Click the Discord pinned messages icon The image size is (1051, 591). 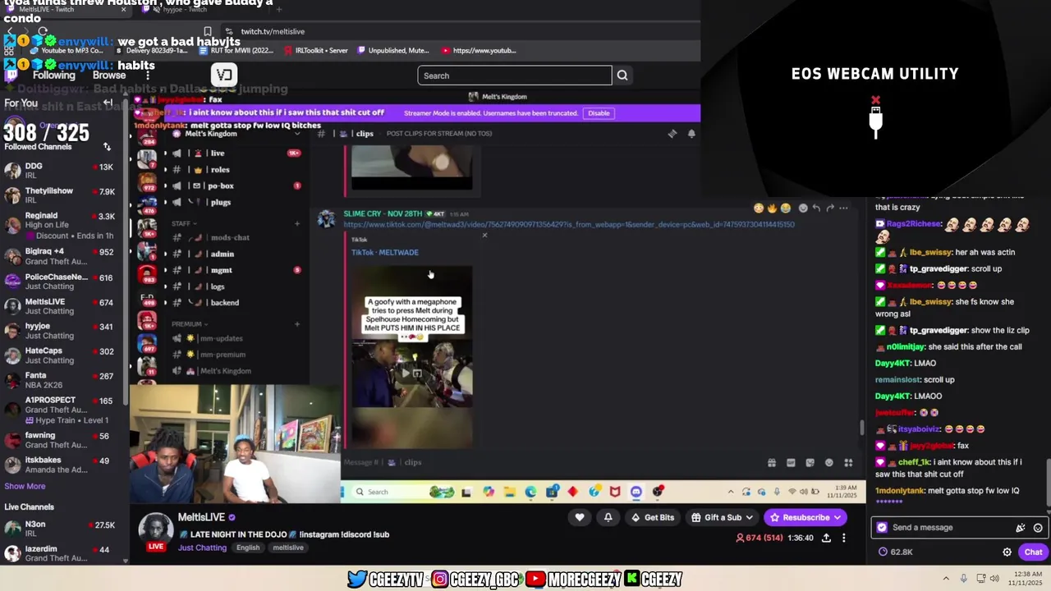tap(672, 134)
